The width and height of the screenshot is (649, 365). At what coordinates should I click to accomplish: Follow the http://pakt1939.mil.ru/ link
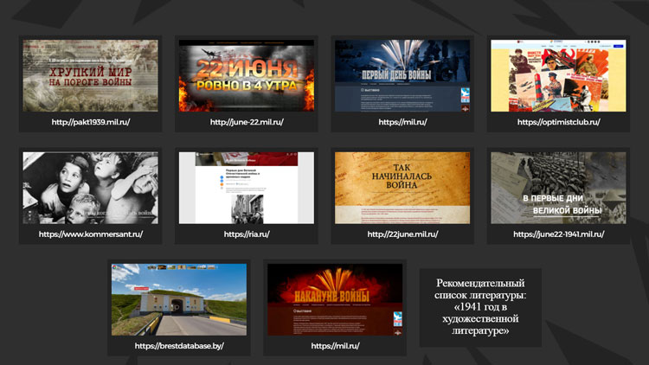point(91,122)
